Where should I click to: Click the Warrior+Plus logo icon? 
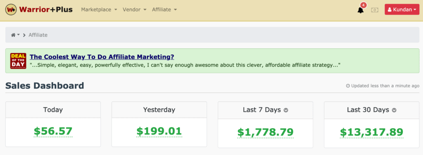click(x=11, y=10)
